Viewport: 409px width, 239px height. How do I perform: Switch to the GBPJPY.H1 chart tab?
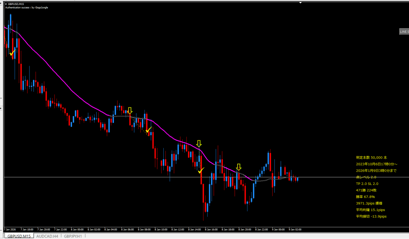click(73, 236)
